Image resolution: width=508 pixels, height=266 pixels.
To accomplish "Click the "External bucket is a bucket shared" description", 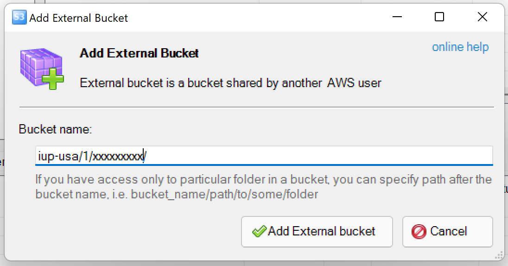I will coord(230,83).
